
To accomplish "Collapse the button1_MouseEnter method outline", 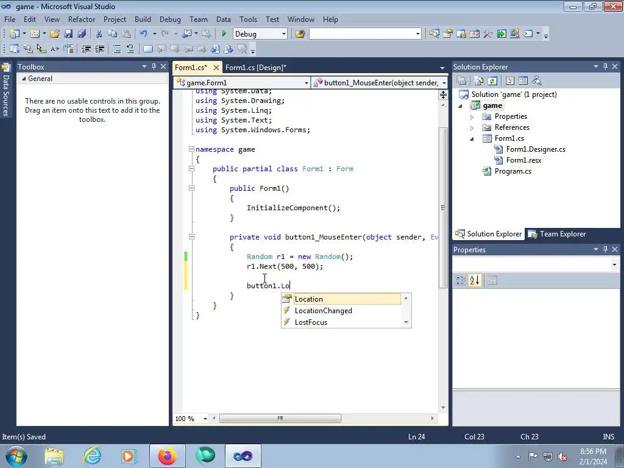I will (x=191, y=236).
